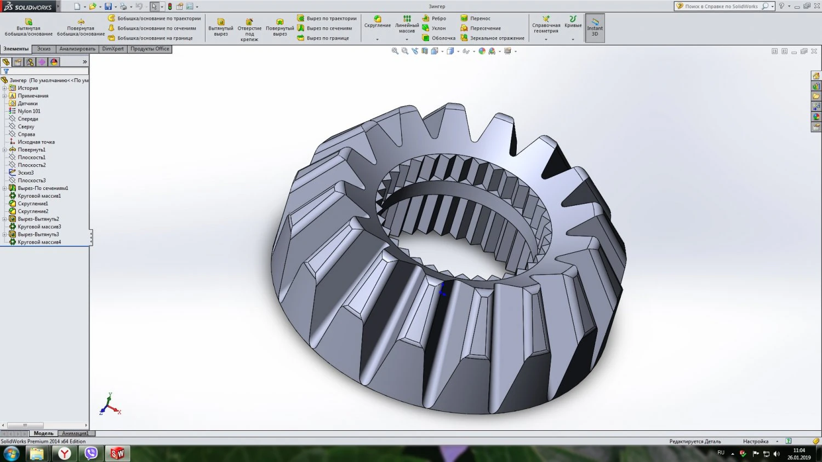
Task: Select Круговой массив4 in feature tree
Action: 39,242
